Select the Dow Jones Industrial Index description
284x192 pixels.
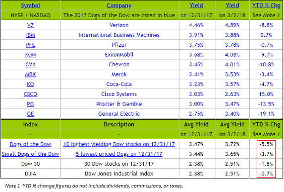(x=119, y=173)
